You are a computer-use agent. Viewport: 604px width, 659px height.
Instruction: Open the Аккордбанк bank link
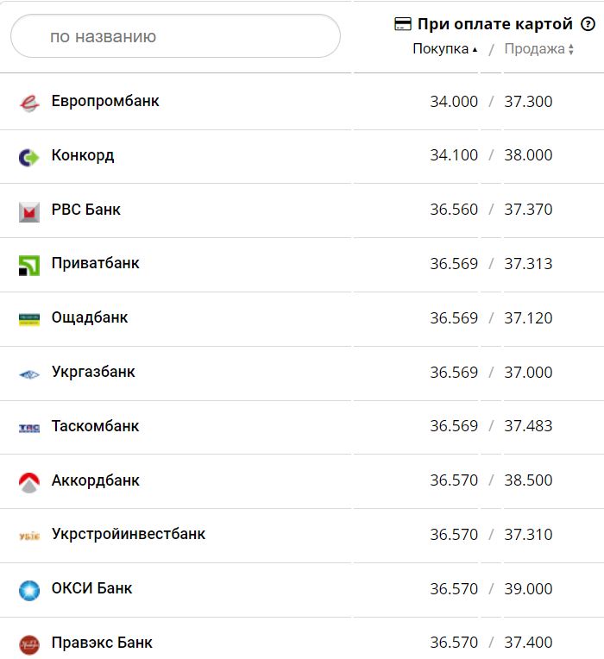pyautogui.click(x=96, y=480)
